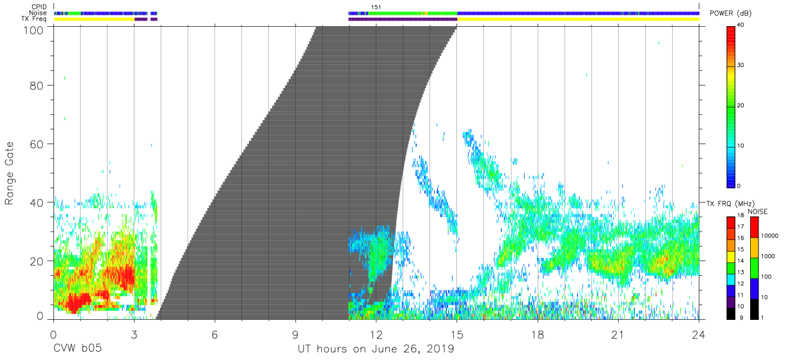Click the power scale value '10'
This screenshot has height=362, width=786.
[x=741, y=146]
